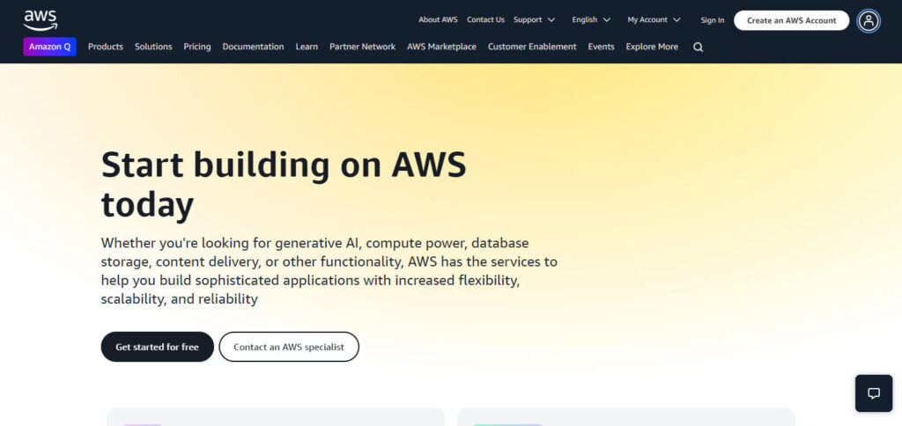Screen dimensions: 902x426
Task: Open the search magnifier icon
Action: 698,48
